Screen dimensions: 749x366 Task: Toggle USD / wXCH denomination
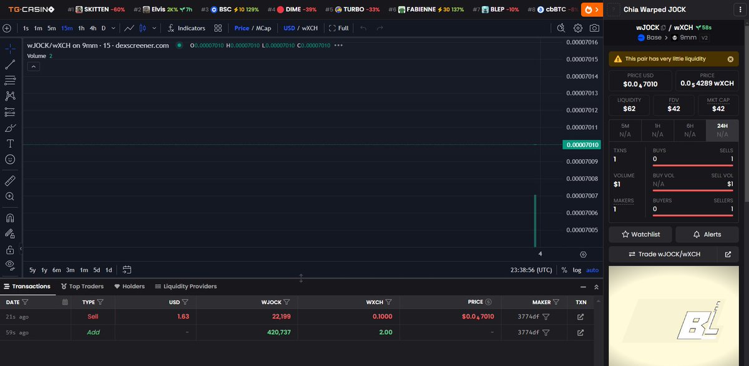click(x=301, y=28)
